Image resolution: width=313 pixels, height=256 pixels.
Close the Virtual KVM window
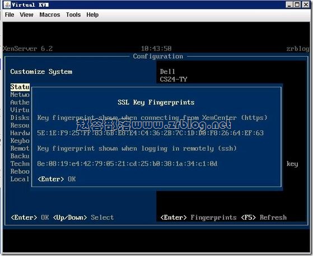tap(306, 4)
